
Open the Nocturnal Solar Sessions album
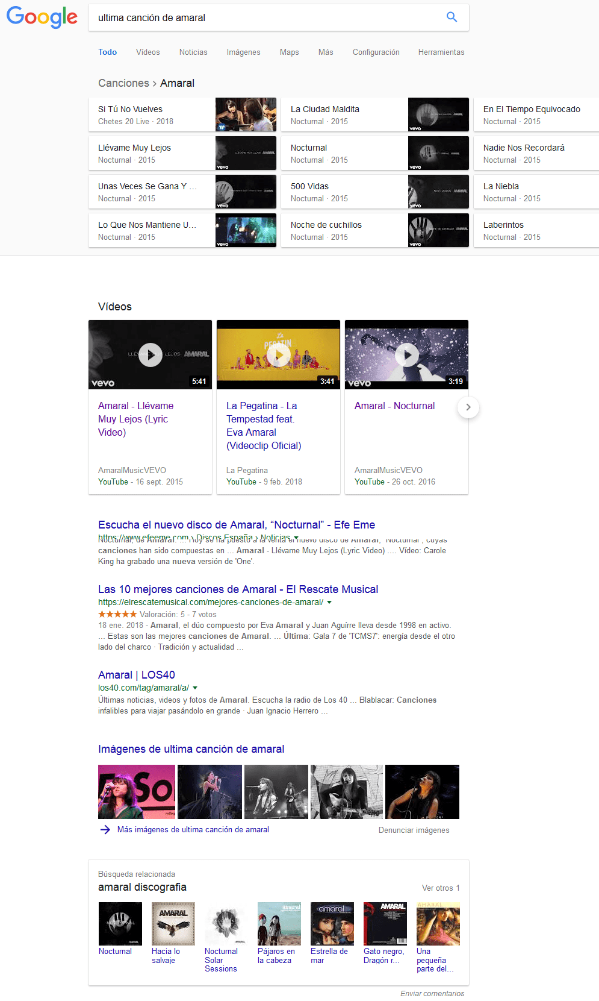click(226, 924)
